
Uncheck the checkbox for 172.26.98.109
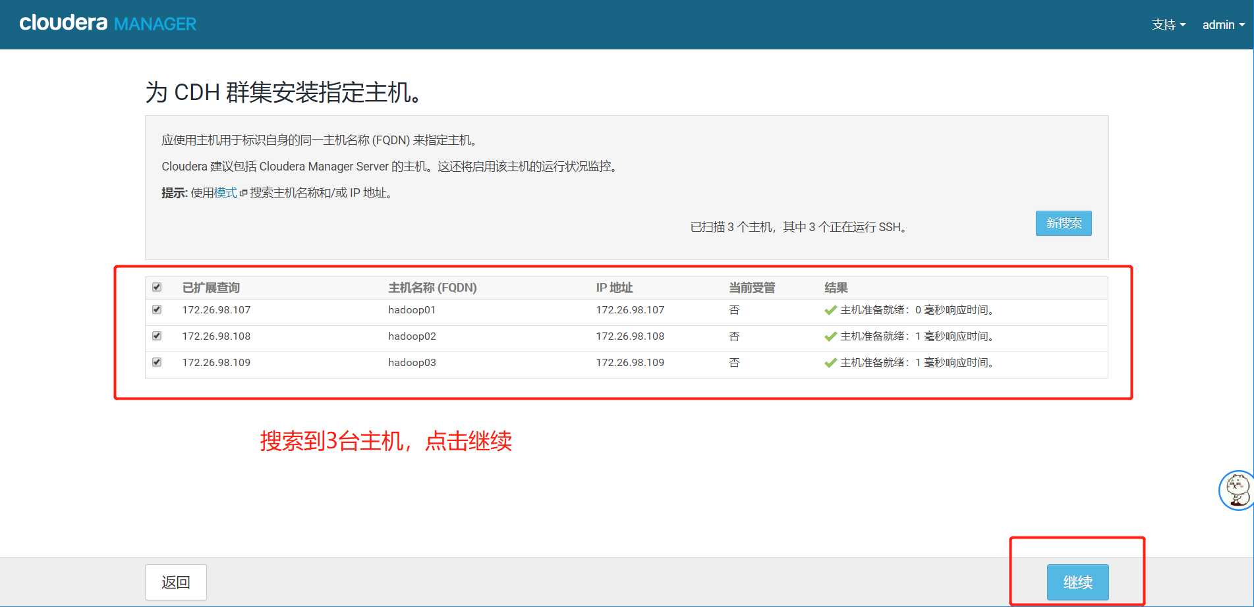click(x=157, y=362)
